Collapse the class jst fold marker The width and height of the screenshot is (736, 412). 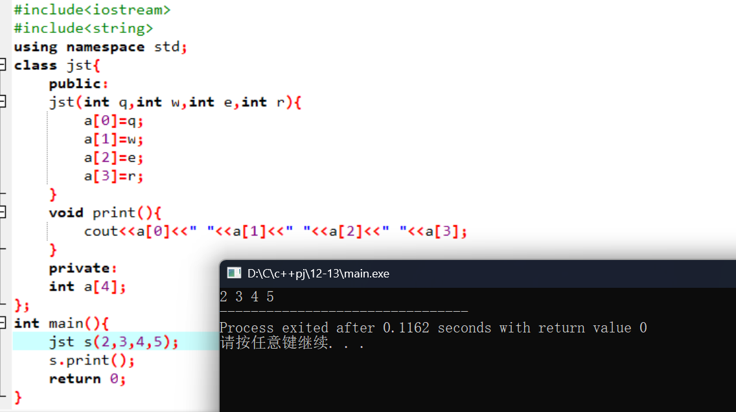tap(3, 65)
